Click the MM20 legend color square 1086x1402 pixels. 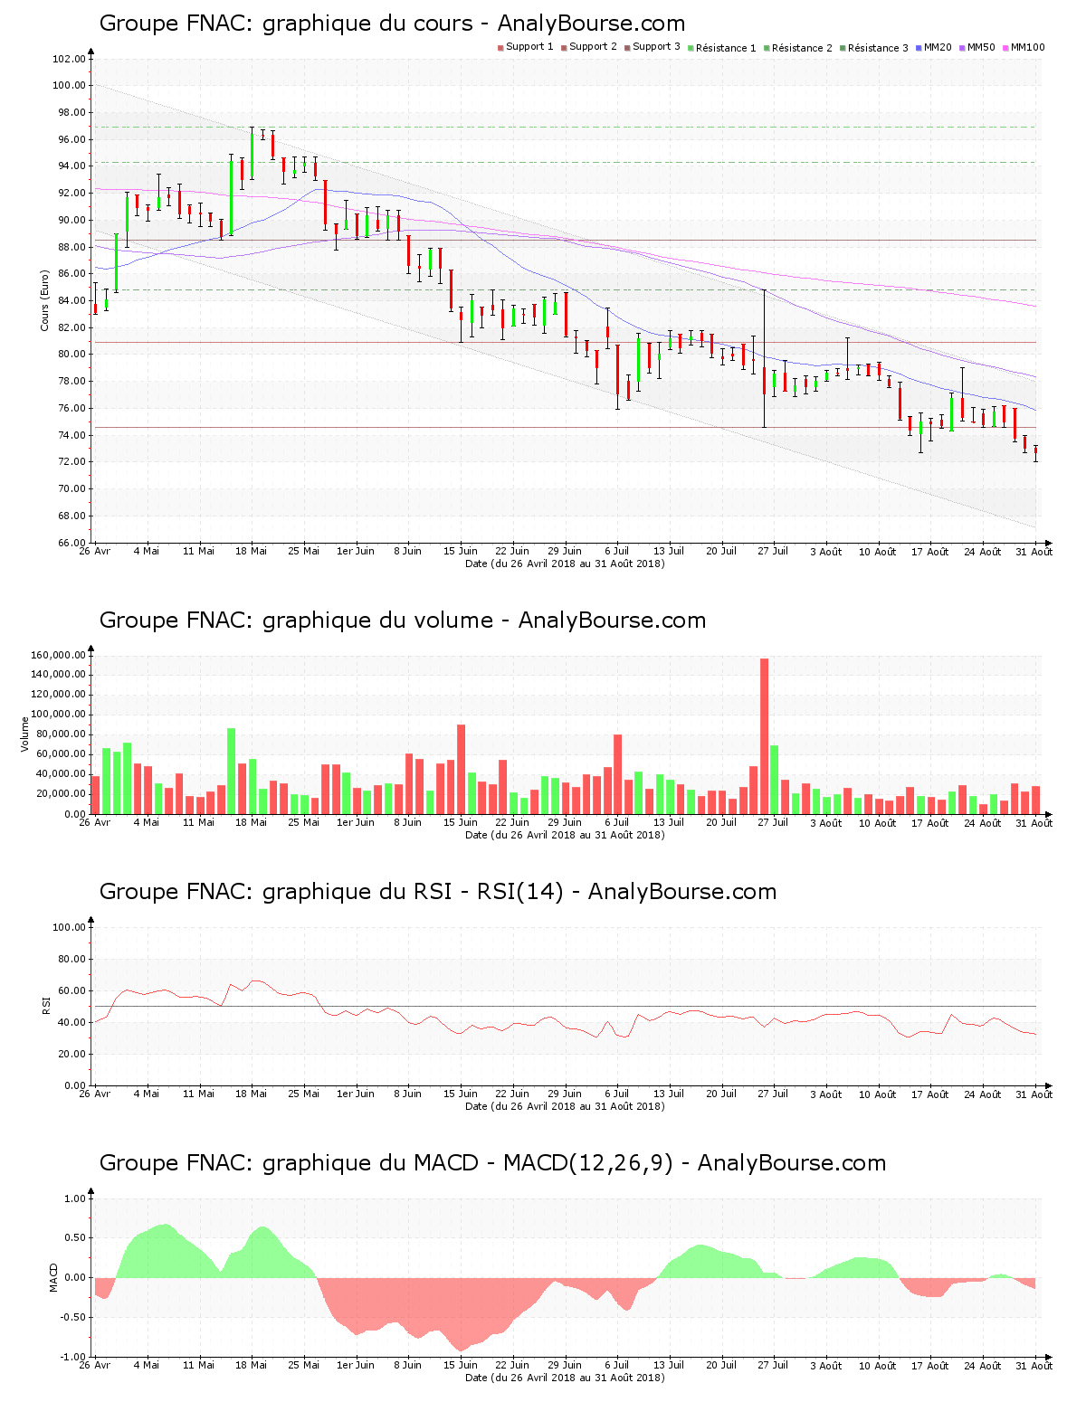[919, 48]
